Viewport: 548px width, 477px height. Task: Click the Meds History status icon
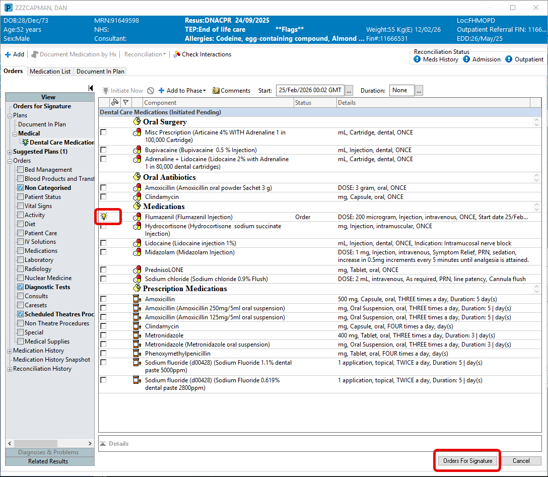click(x=417, y=59)
